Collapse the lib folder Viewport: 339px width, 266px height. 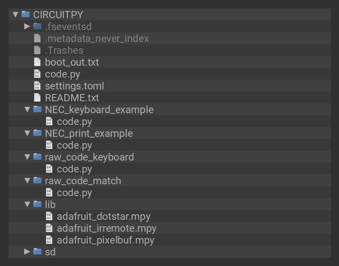tap(27, 204)
